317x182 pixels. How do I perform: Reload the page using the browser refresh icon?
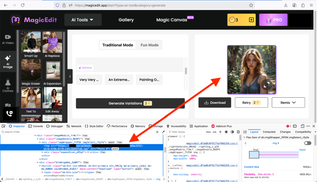coord(23,5)
